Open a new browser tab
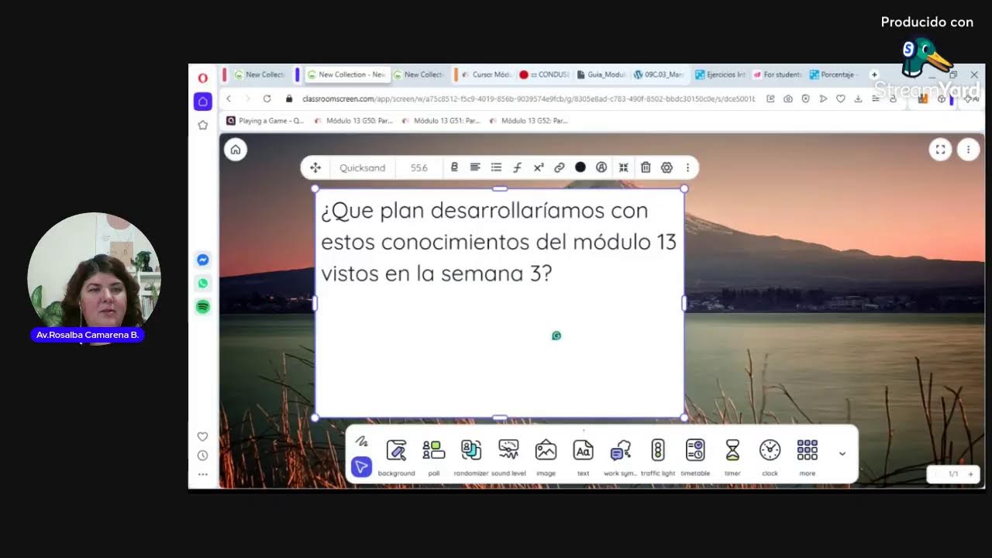The height and width of the screenshot is (558, 992). tap(874, 74)
